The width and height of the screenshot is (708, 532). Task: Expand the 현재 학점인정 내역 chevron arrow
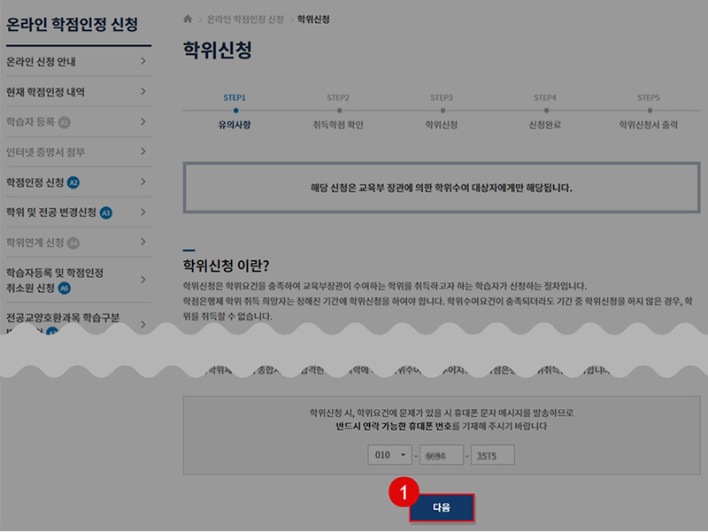[x=142, y=92]
